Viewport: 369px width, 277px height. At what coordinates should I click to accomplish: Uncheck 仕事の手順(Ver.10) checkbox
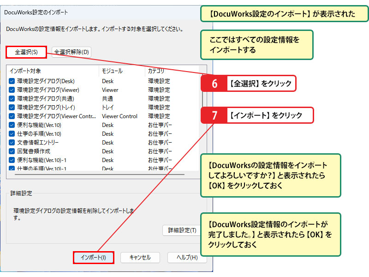click(x=12, y=134)
